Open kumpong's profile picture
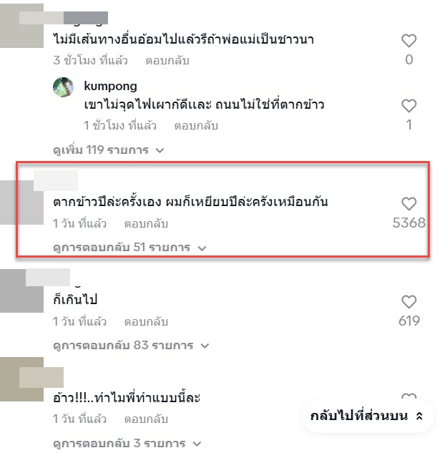The width and height of the screenshot is (437, 458). coord(64,87)
